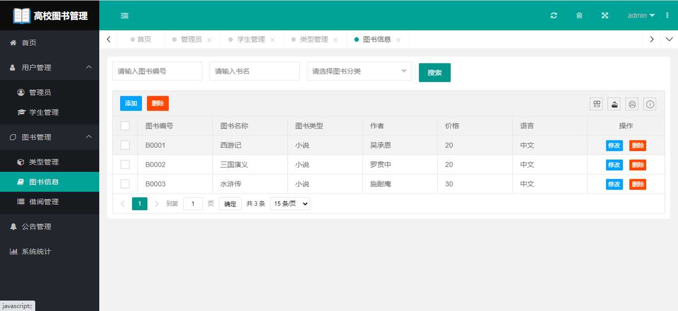Open the column filter icon above table
This screenshot has height=311, width=678.
tap(596, 104)
